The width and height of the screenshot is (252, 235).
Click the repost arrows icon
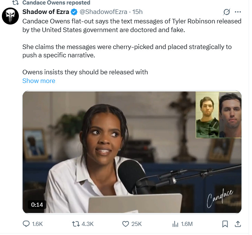tap(76, 224)
